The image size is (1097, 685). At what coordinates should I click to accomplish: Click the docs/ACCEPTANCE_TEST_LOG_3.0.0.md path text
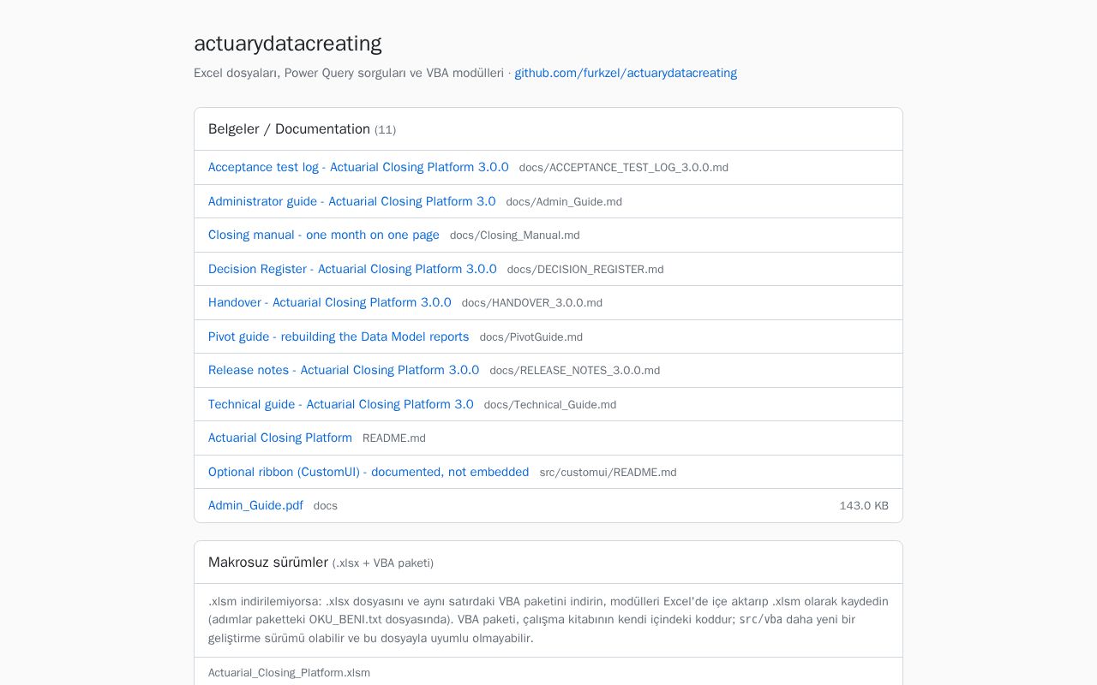[x=624, y=168]
